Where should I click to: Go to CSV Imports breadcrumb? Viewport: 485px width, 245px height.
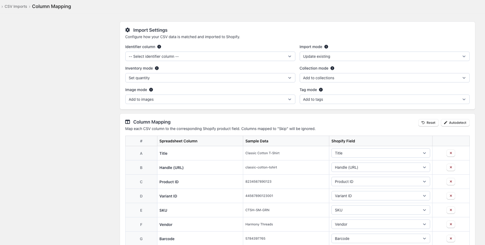pos(16,6)
